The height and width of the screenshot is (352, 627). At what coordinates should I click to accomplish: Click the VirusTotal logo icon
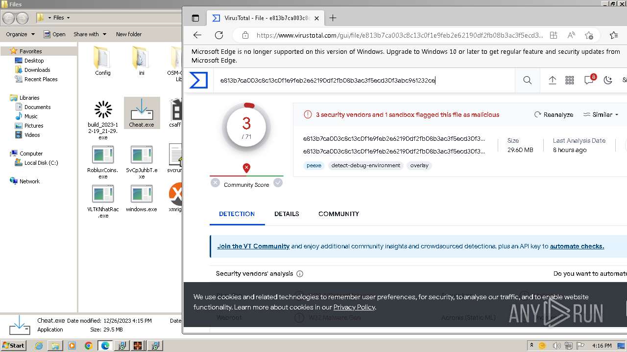pos(198,80)
